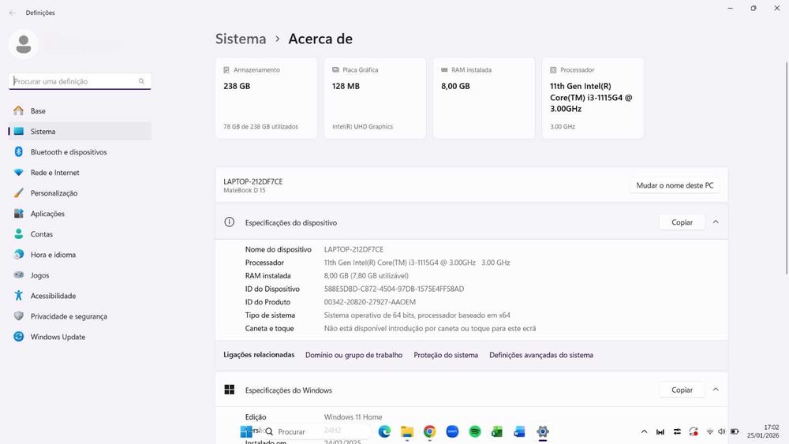Open Jogos settings
Screen dimensions: 789x444
(80, 275)
